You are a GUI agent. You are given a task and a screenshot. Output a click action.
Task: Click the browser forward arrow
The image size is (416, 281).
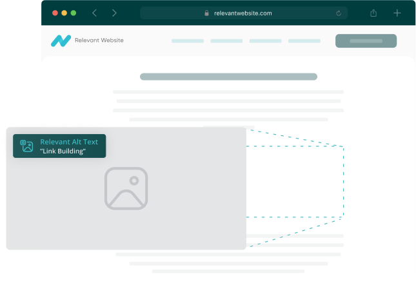[114, 13]
